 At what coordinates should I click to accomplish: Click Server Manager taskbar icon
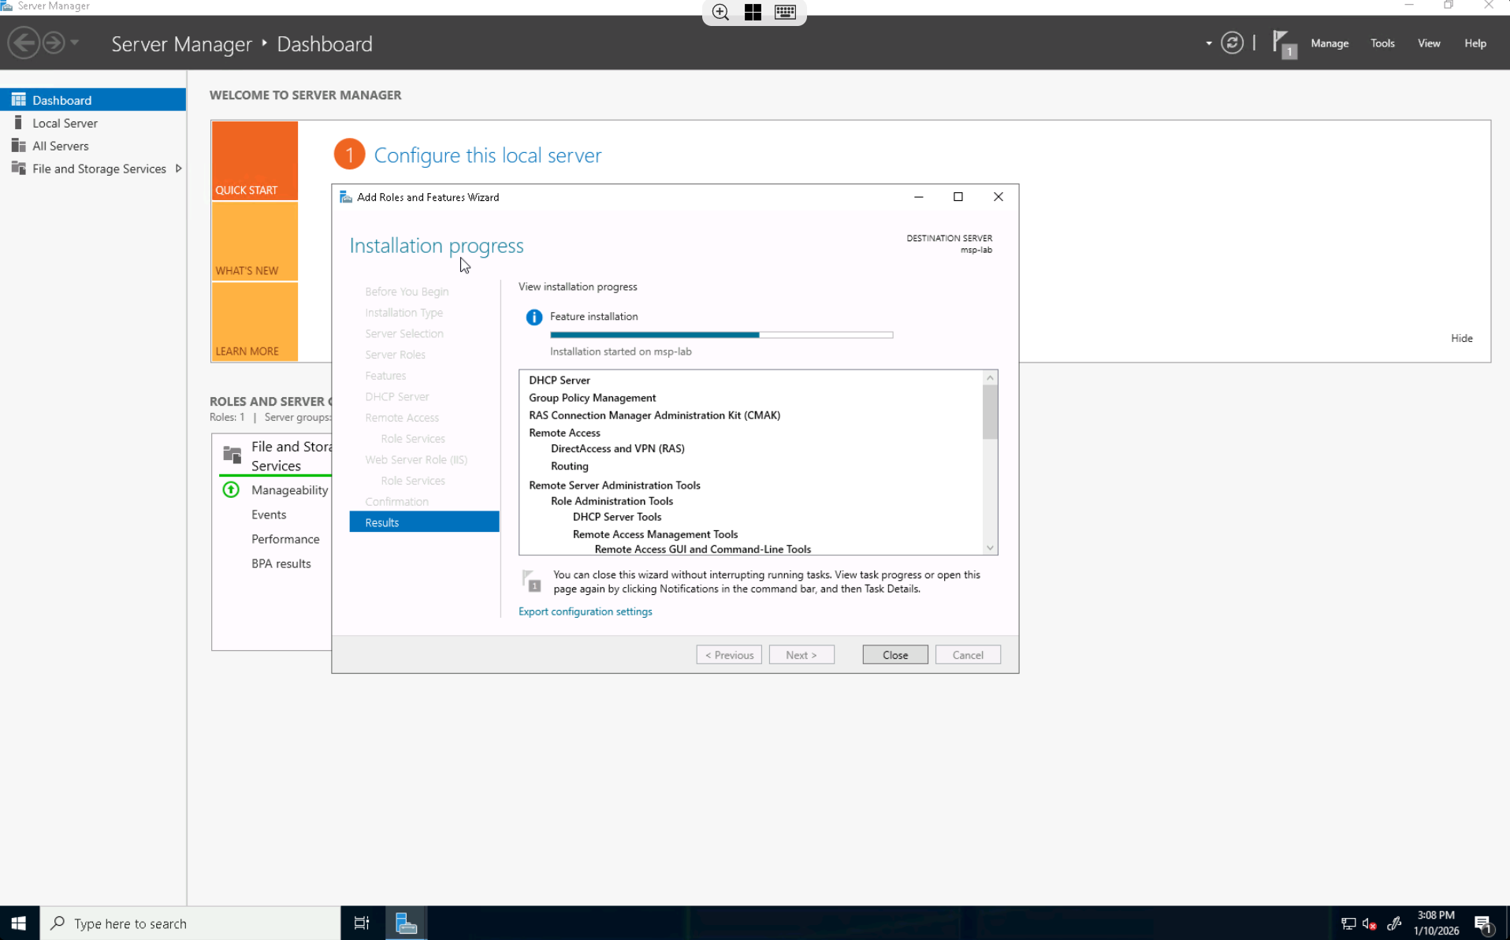coord(406,923)
